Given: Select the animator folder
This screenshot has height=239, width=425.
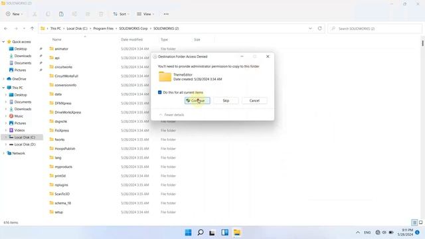Looking at the screenshot, I should pyautogui.click(x=61, y=48).
